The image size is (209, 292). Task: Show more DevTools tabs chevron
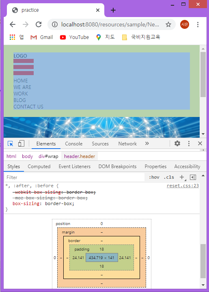tap(147, 143)
